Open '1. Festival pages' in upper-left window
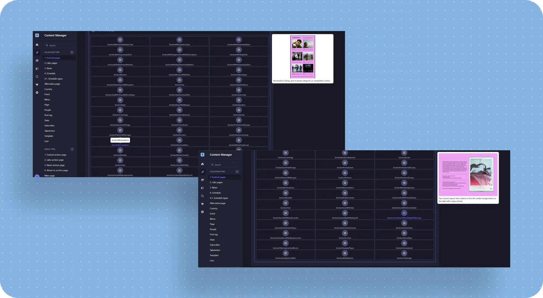The height and width of the screenshot is (298, 543). [x=52, y=58]
